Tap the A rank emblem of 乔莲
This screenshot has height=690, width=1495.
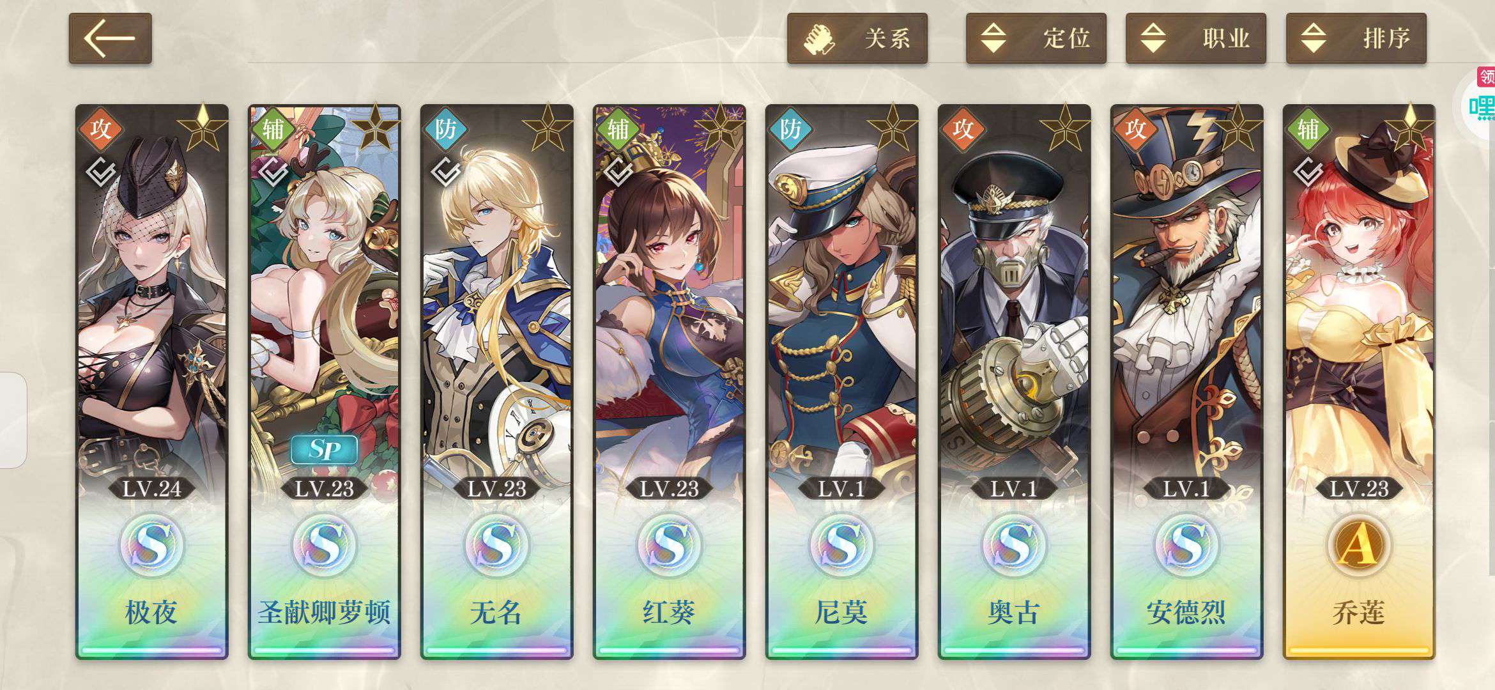click(x=1359, y=545)
